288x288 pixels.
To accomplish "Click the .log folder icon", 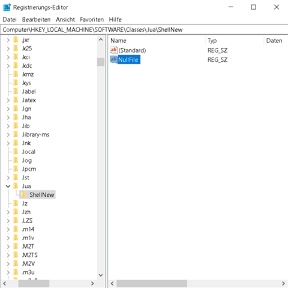I will [x=16, y=160].
